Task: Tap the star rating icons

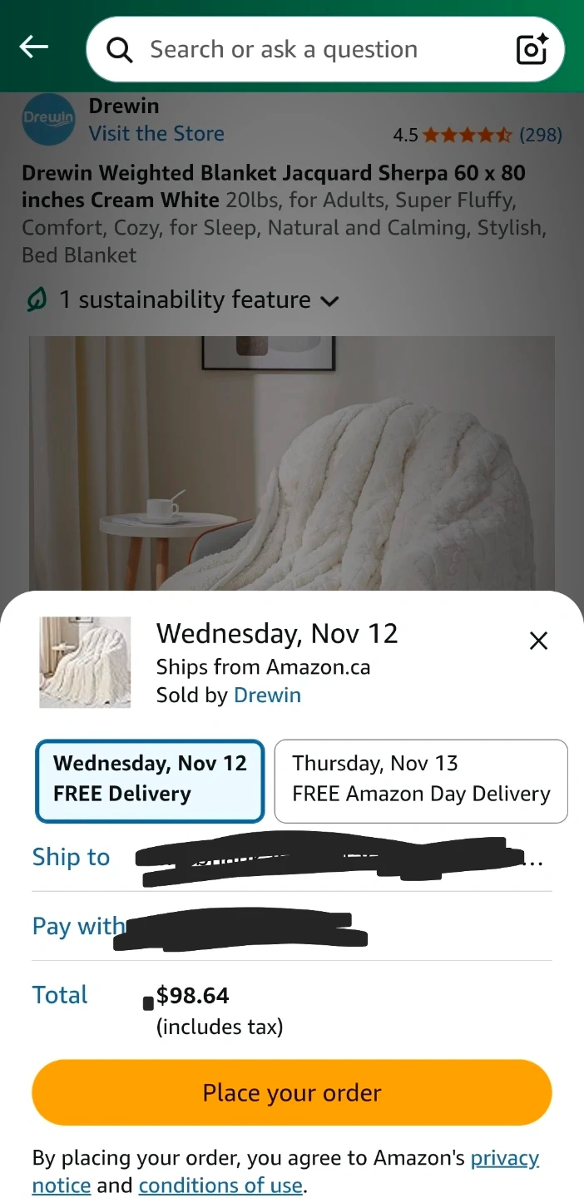Action: pyautogui.click(x=468, y=135)
